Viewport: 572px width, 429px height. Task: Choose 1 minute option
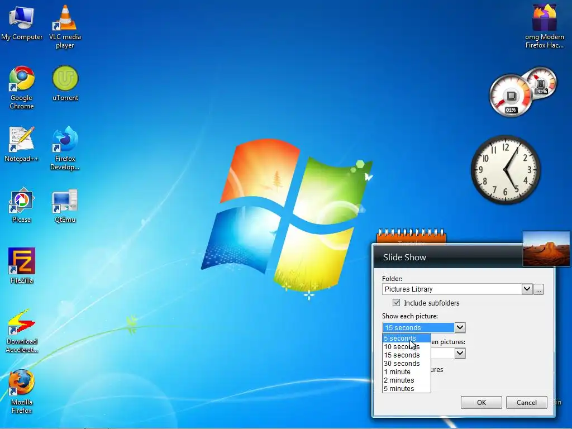click(407, 371)
